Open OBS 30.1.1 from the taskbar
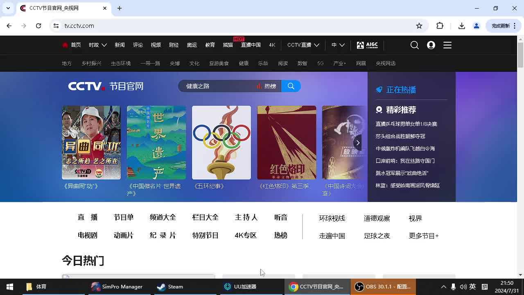Image resolution: width=524 pixels, height=295 pixels. point(383,287)
